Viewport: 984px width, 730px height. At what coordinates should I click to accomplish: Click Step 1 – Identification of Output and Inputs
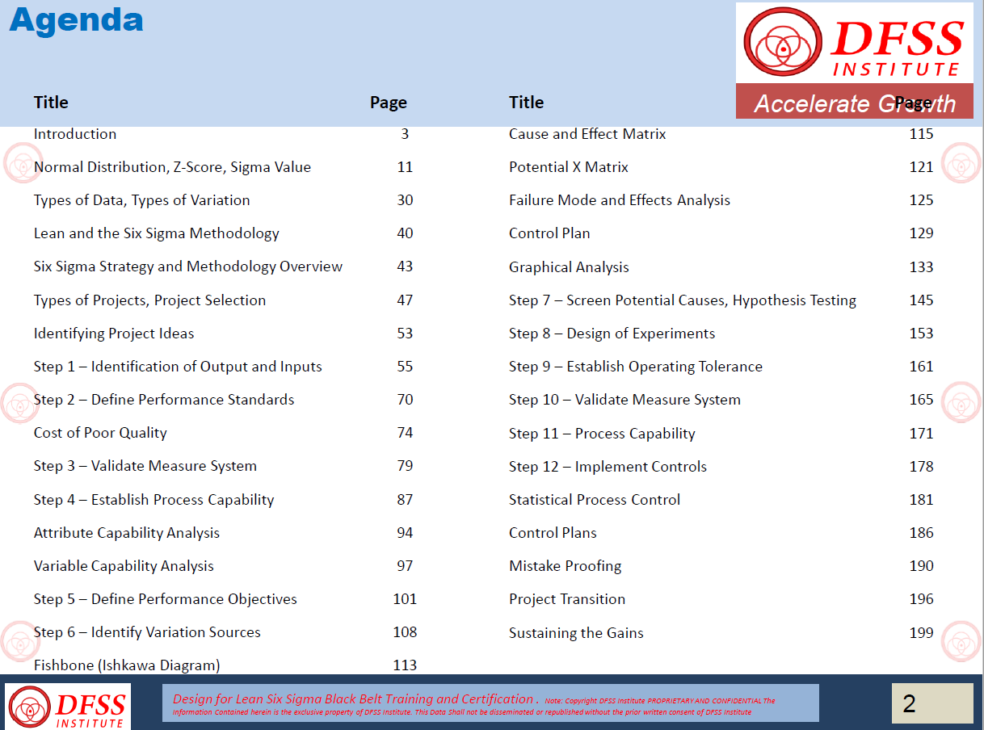click(x=178, y=367)
